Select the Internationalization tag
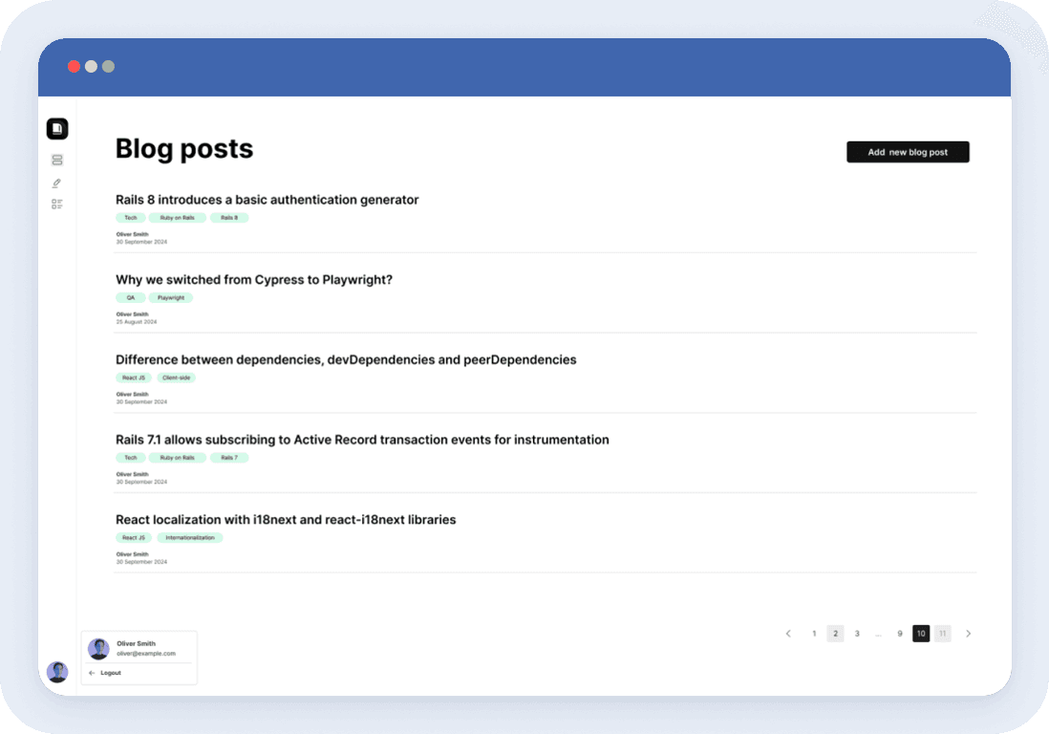Viewport: 1049px width, 734px height. tap(190, 538)
